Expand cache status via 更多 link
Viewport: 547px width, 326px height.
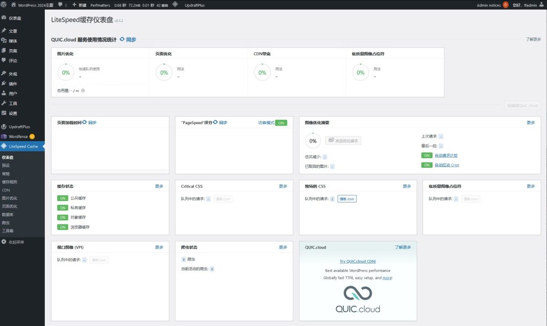point(159,187)
